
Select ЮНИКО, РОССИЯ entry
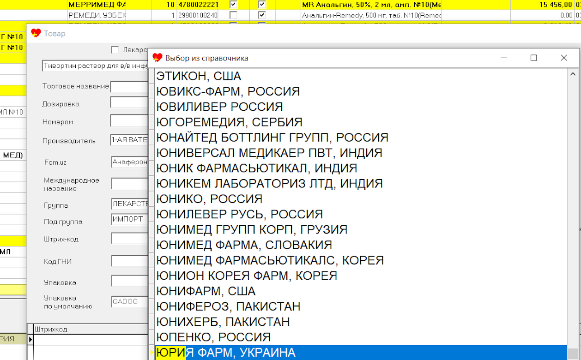pyautogui.click(x=361, y=199)
